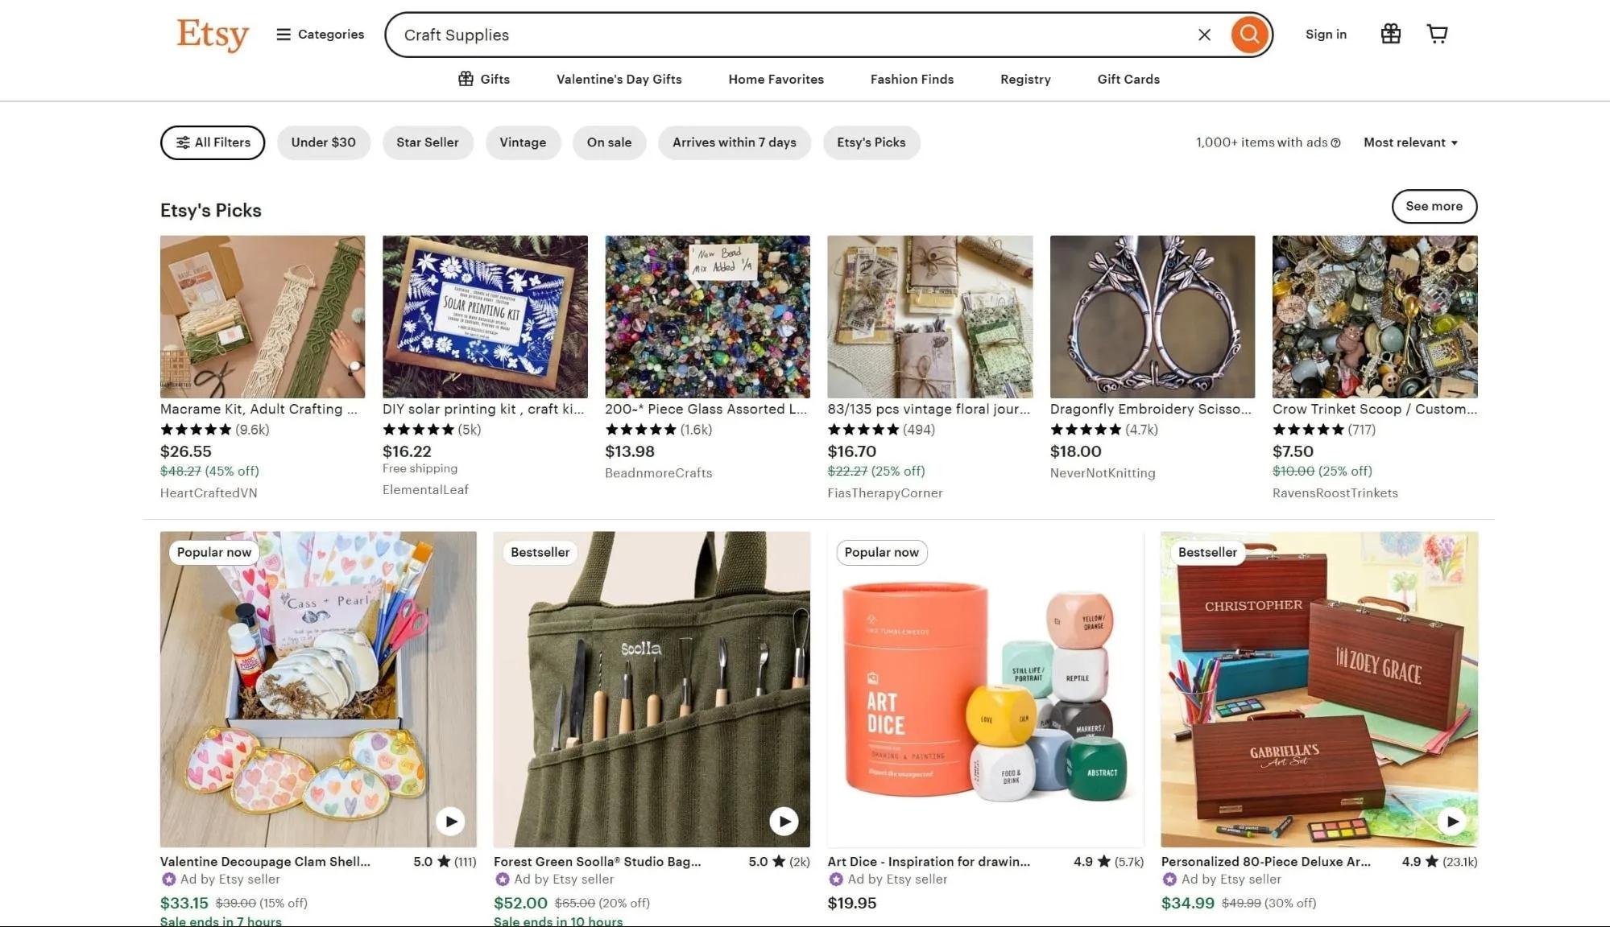This screenshot has height=927, width=1610.
Task: Go to Valentine's Day Gifts
Action: pyautogui.click(x=619, y=79)
